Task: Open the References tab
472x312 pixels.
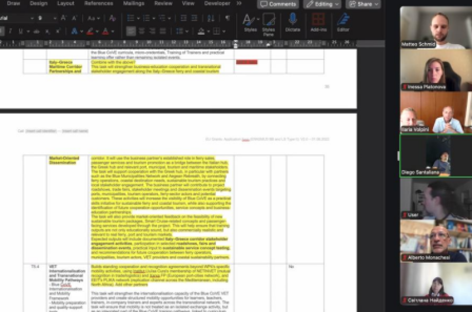Action: click(x=99, y=4)
